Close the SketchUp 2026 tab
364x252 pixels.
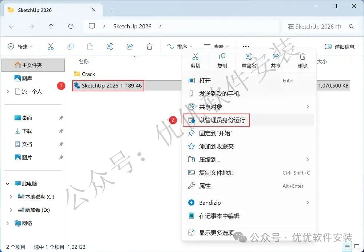point(94,10)
